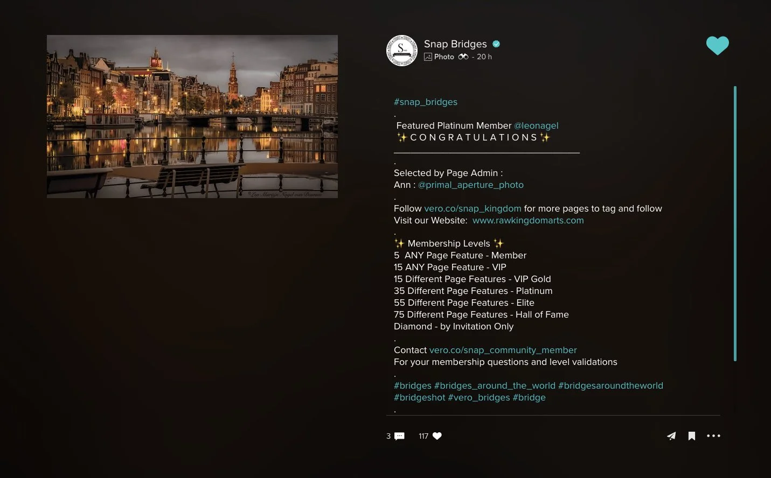Click the small heart beside 117 likes
Screen dimensions: 771x478
click(437, 436)
